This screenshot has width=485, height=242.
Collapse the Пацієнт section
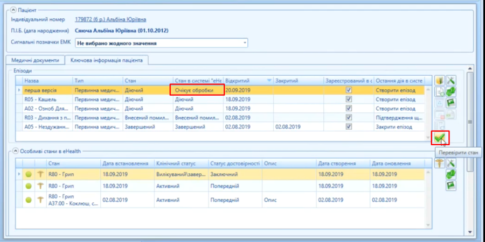point(13,10)
